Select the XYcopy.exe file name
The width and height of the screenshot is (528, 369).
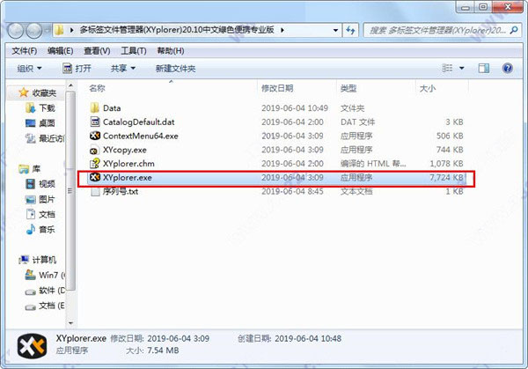pos(125,150)
